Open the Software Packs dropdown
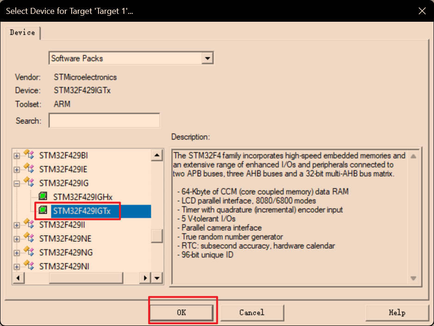Screen dimensions: 434x326 [x=208, y=58]
